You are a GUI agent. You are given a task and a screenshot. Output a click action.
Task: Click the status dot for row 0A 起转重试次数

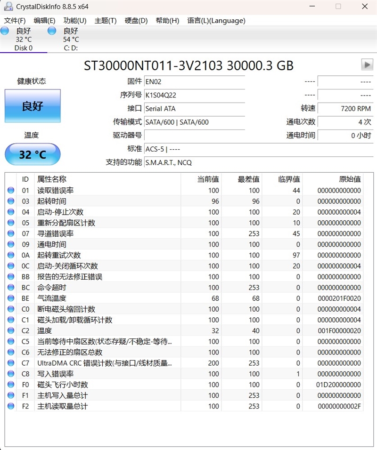tap(11, 255)
